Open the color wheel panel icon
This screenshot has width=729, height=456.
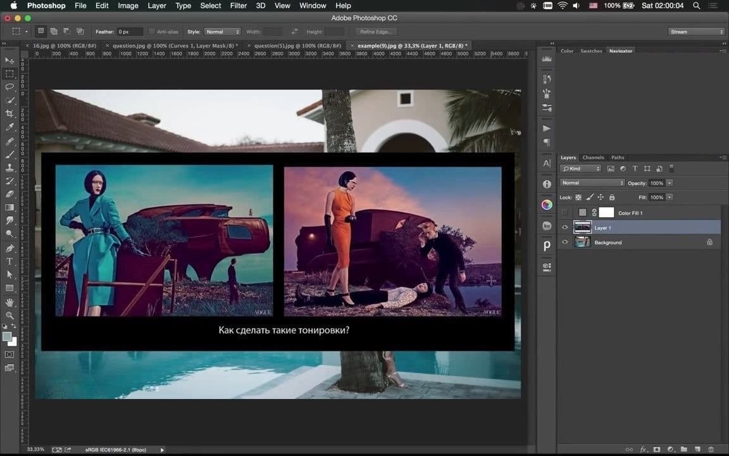pos(547,205)
